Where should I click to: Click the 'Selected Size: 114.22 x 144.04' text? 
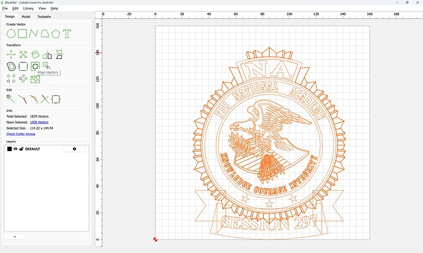tap(29, 128)
